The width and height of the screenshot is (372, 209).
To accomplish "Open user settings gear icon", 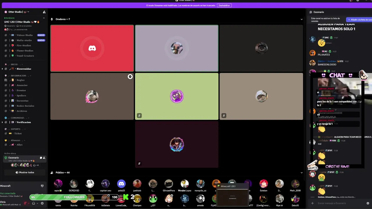I will (42, 203).
